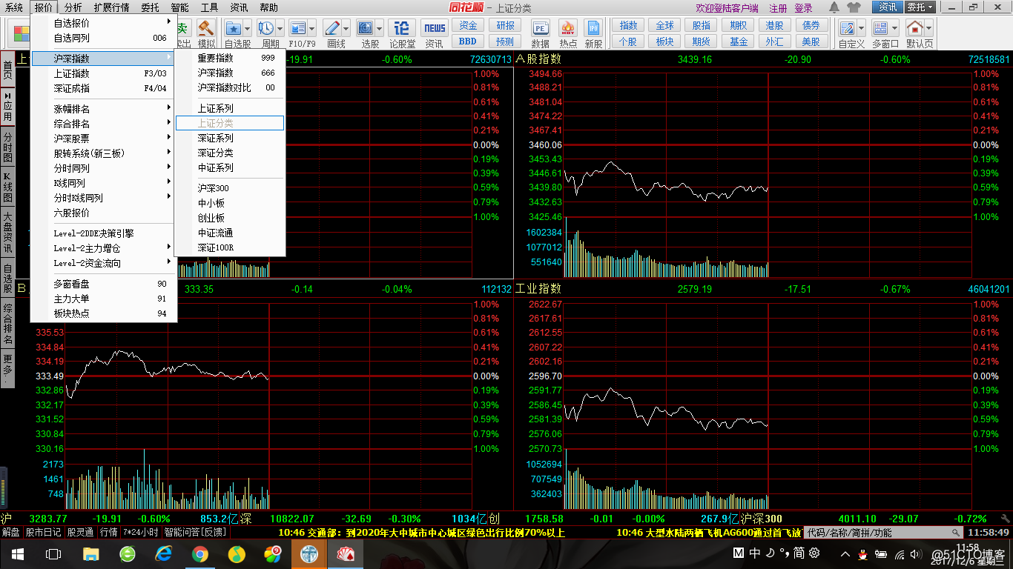
Task: Open the 论股堂 forum icon
Action: pyautogui.click(x=402, y=28)
